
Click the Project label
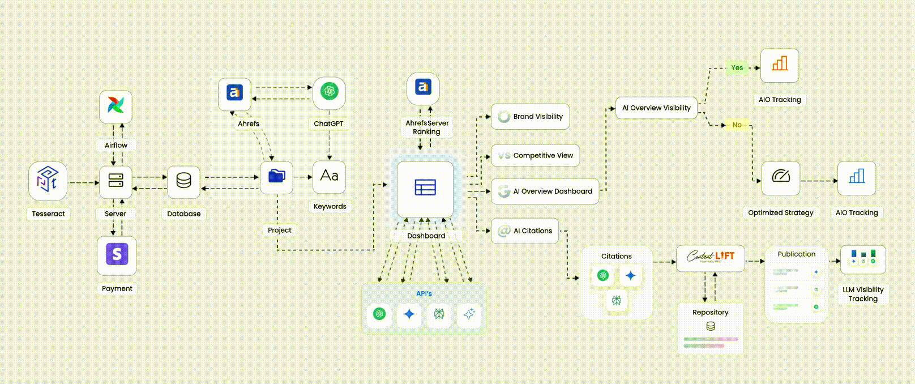[280, 230]
